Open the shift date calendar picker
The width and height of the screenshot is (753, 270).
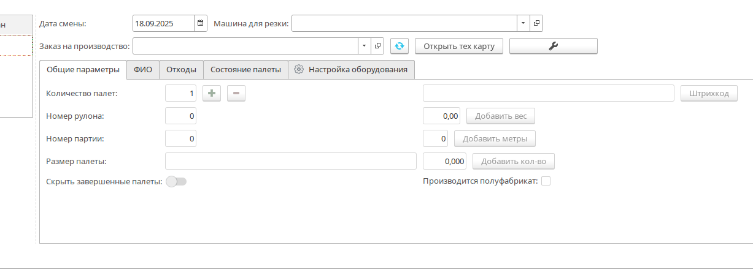pos(201,23)
